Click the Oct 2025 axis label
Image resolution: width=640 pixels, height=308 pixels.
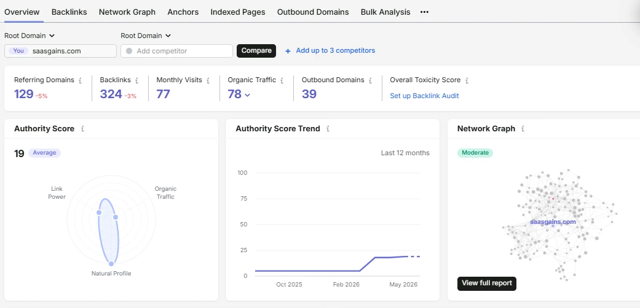289,284
